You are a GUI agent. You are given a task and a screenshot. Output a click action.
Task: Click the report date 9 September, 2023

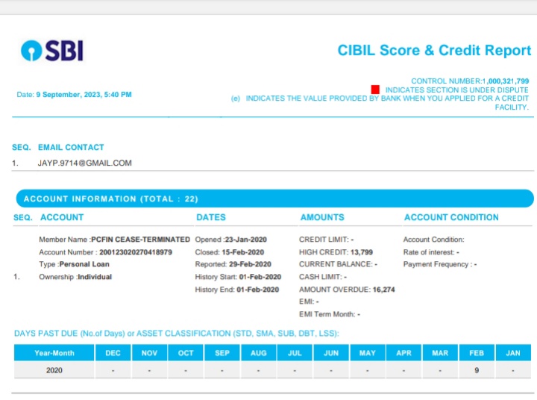click(84, 95)
